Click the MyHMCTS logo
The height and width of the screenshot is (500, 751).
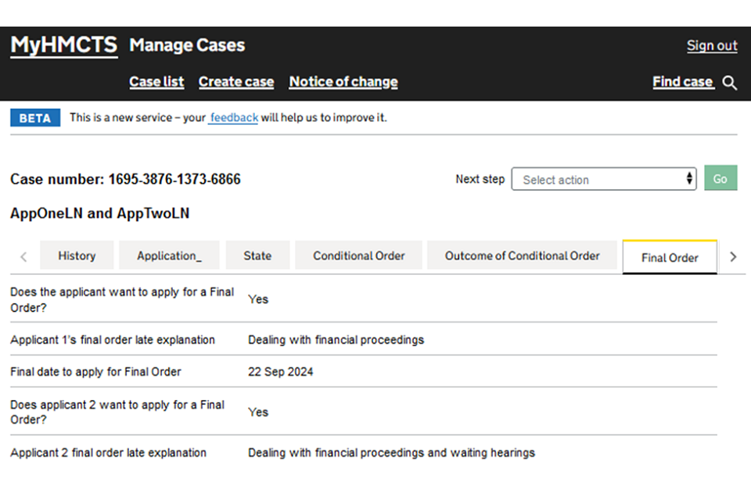[63, 45]
